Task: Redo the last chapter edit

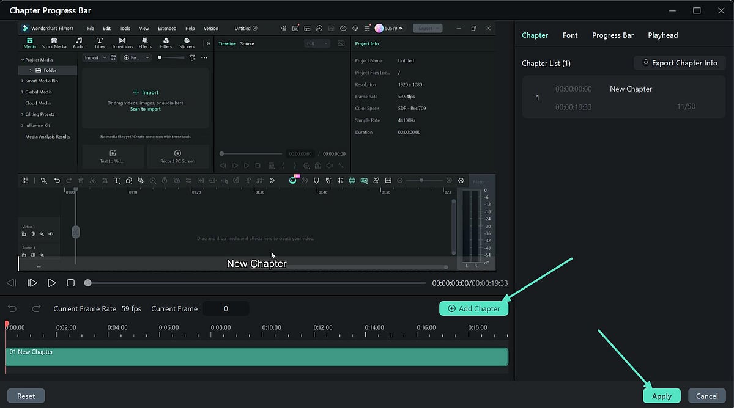Action: pyautogui.click(x=36, y=308)
